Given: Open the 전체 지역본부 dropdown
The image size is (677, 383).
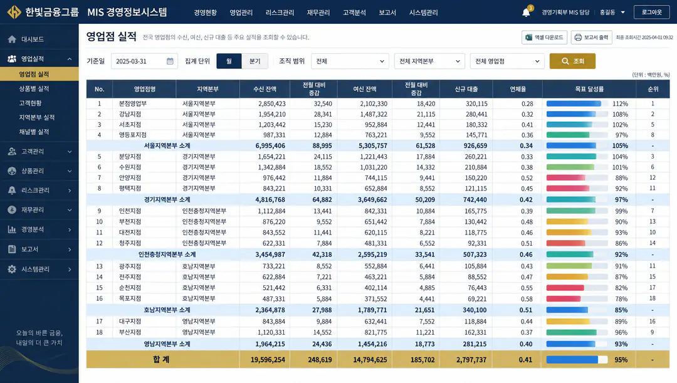Looking at the screenshot, I should (429, 61).
